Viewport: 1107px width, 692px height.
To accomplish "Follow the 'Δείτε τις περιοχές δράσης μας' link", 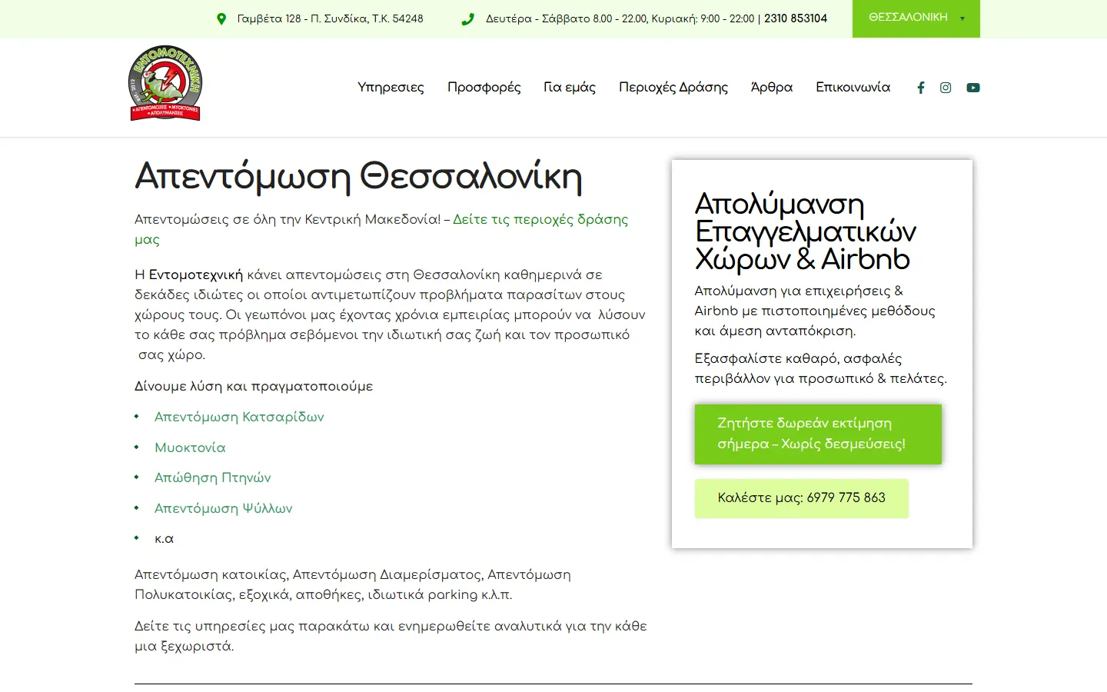I will click(381, 229).
